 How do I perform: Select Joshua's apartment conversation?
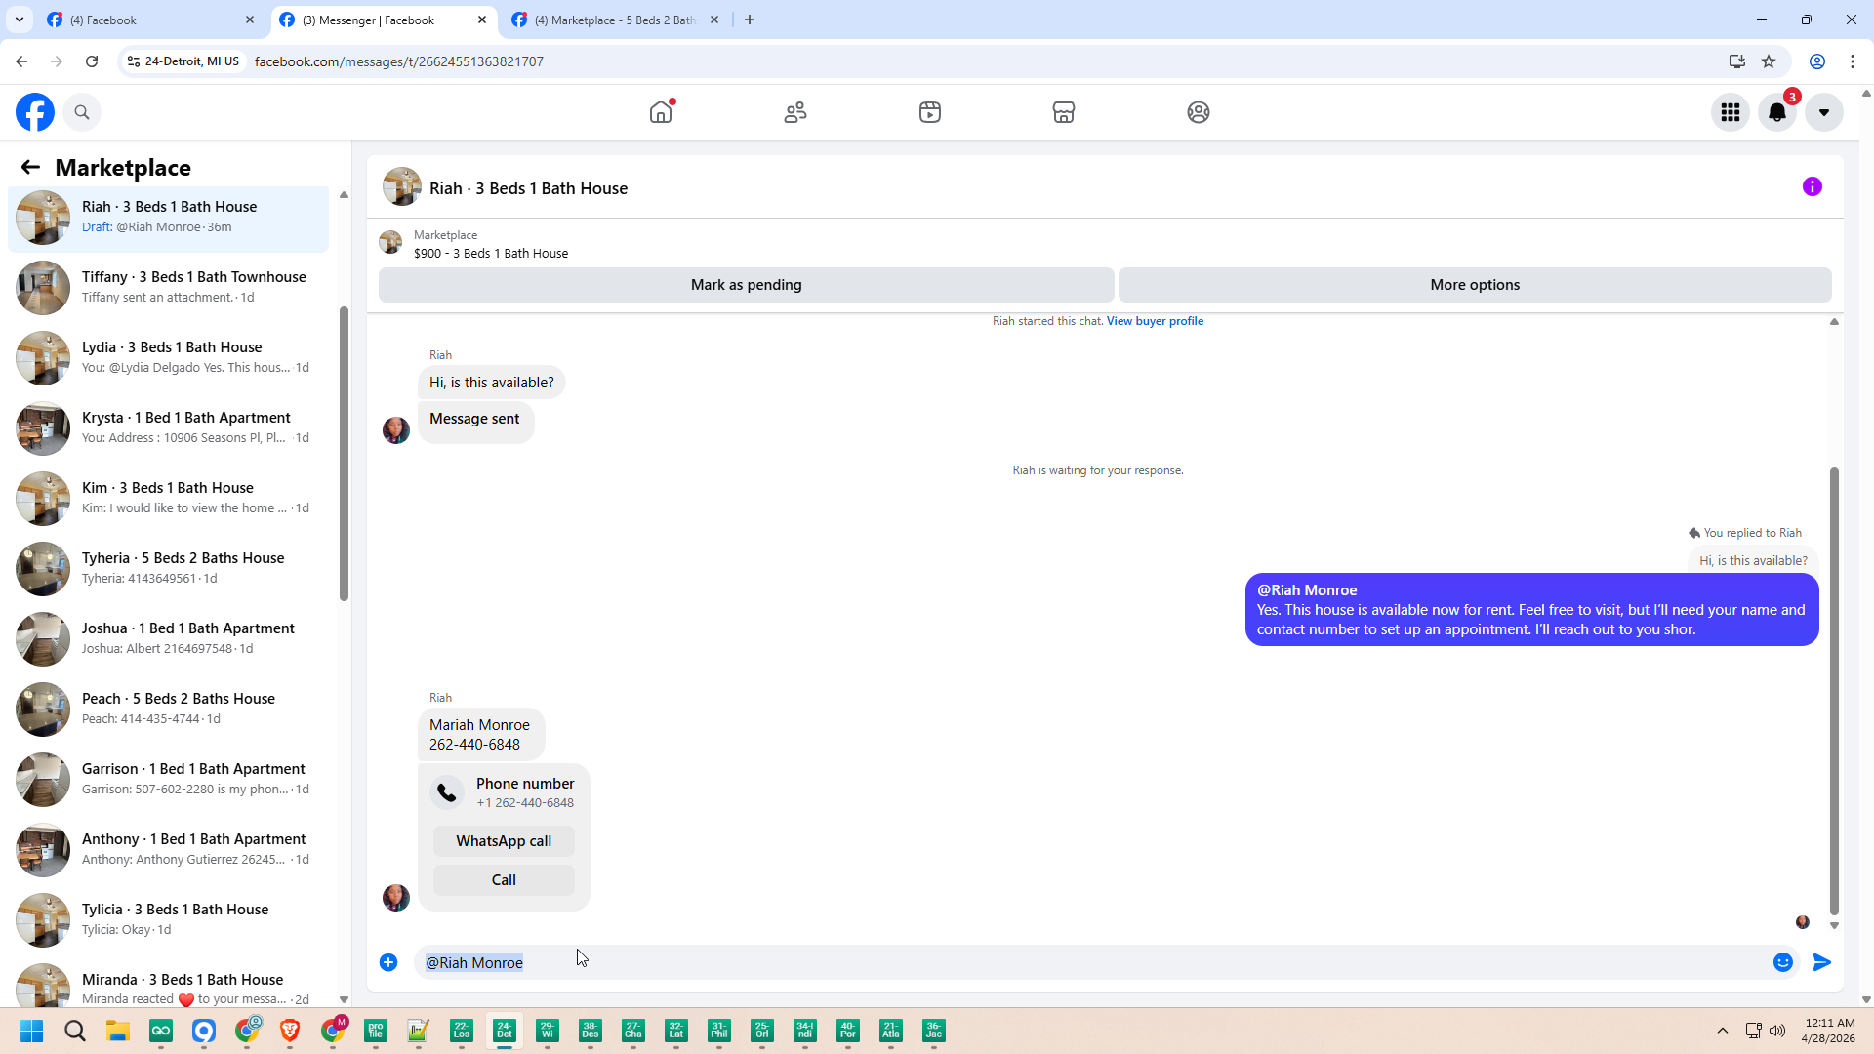click(169, 638)
